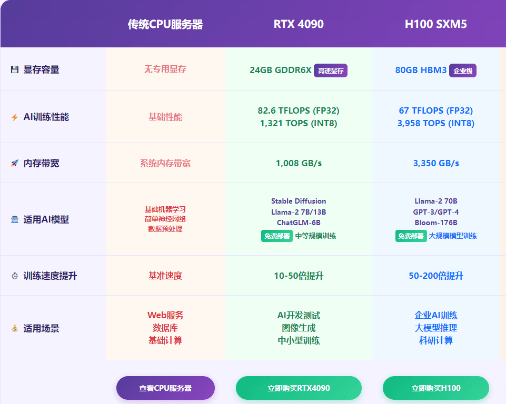This screenshot has height=404, width=506.
Task: Click the stopwatch icon beside 训练速度提升
Action: click(15, 276)
